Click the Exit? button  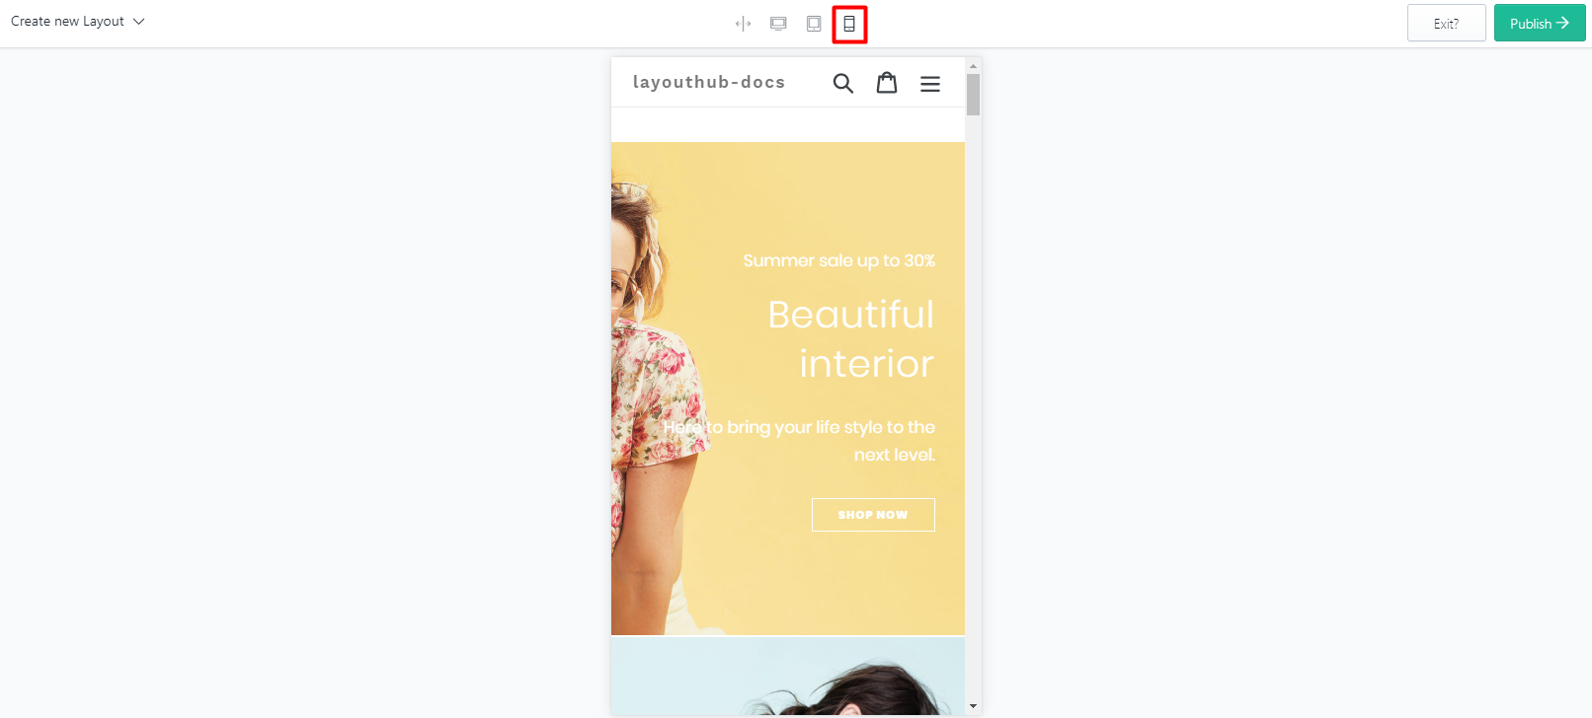pos(1446,23)
